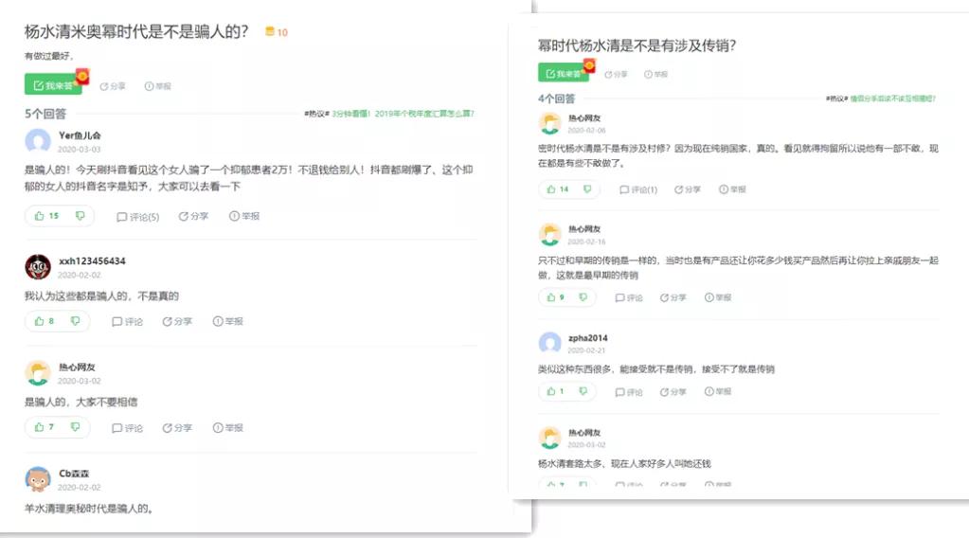The height and width of the screenshot is (538, 969).
Task: Open the green hot topic link on right question
Action: (x=893, y=99)
